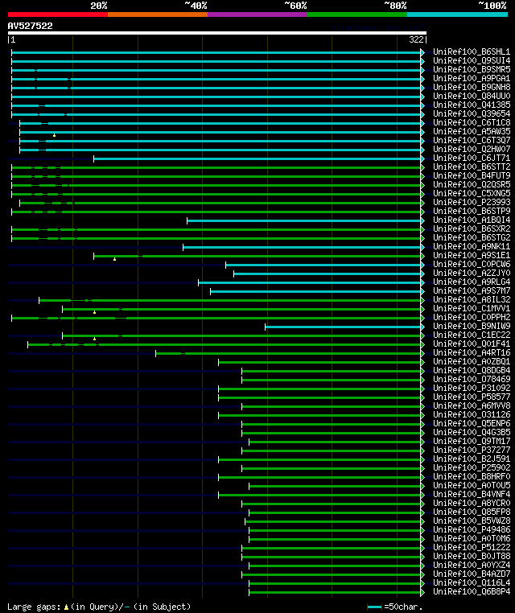515x613 pixels.
Task: Click the query end position 322
Action: [x=417, y=39]
